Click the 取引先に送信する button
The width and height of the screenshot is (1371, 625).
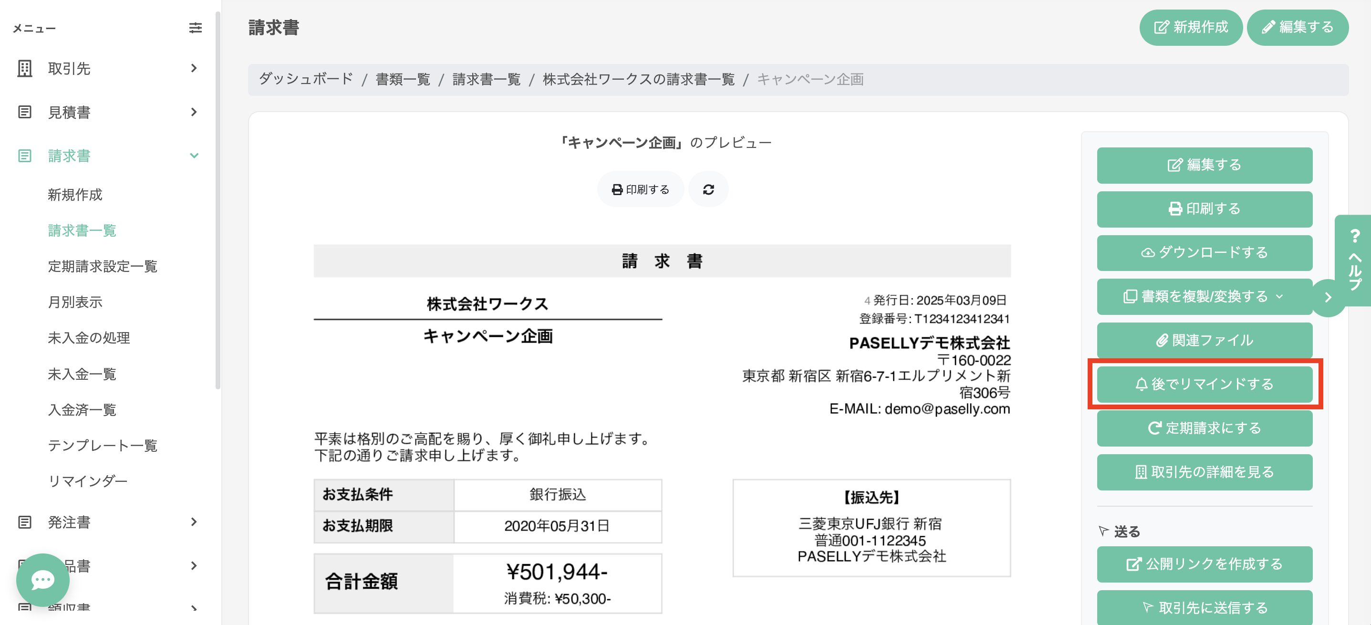[x=1204, y=607]
